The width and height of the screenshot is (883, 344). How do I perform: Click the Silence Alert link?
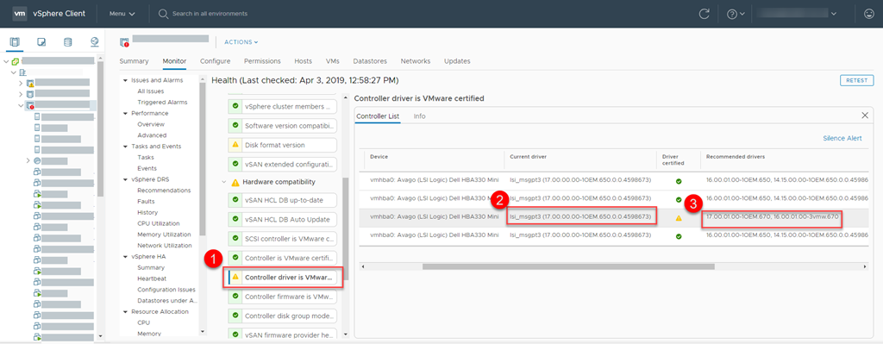pyautogui.click(x=842, y=138)
